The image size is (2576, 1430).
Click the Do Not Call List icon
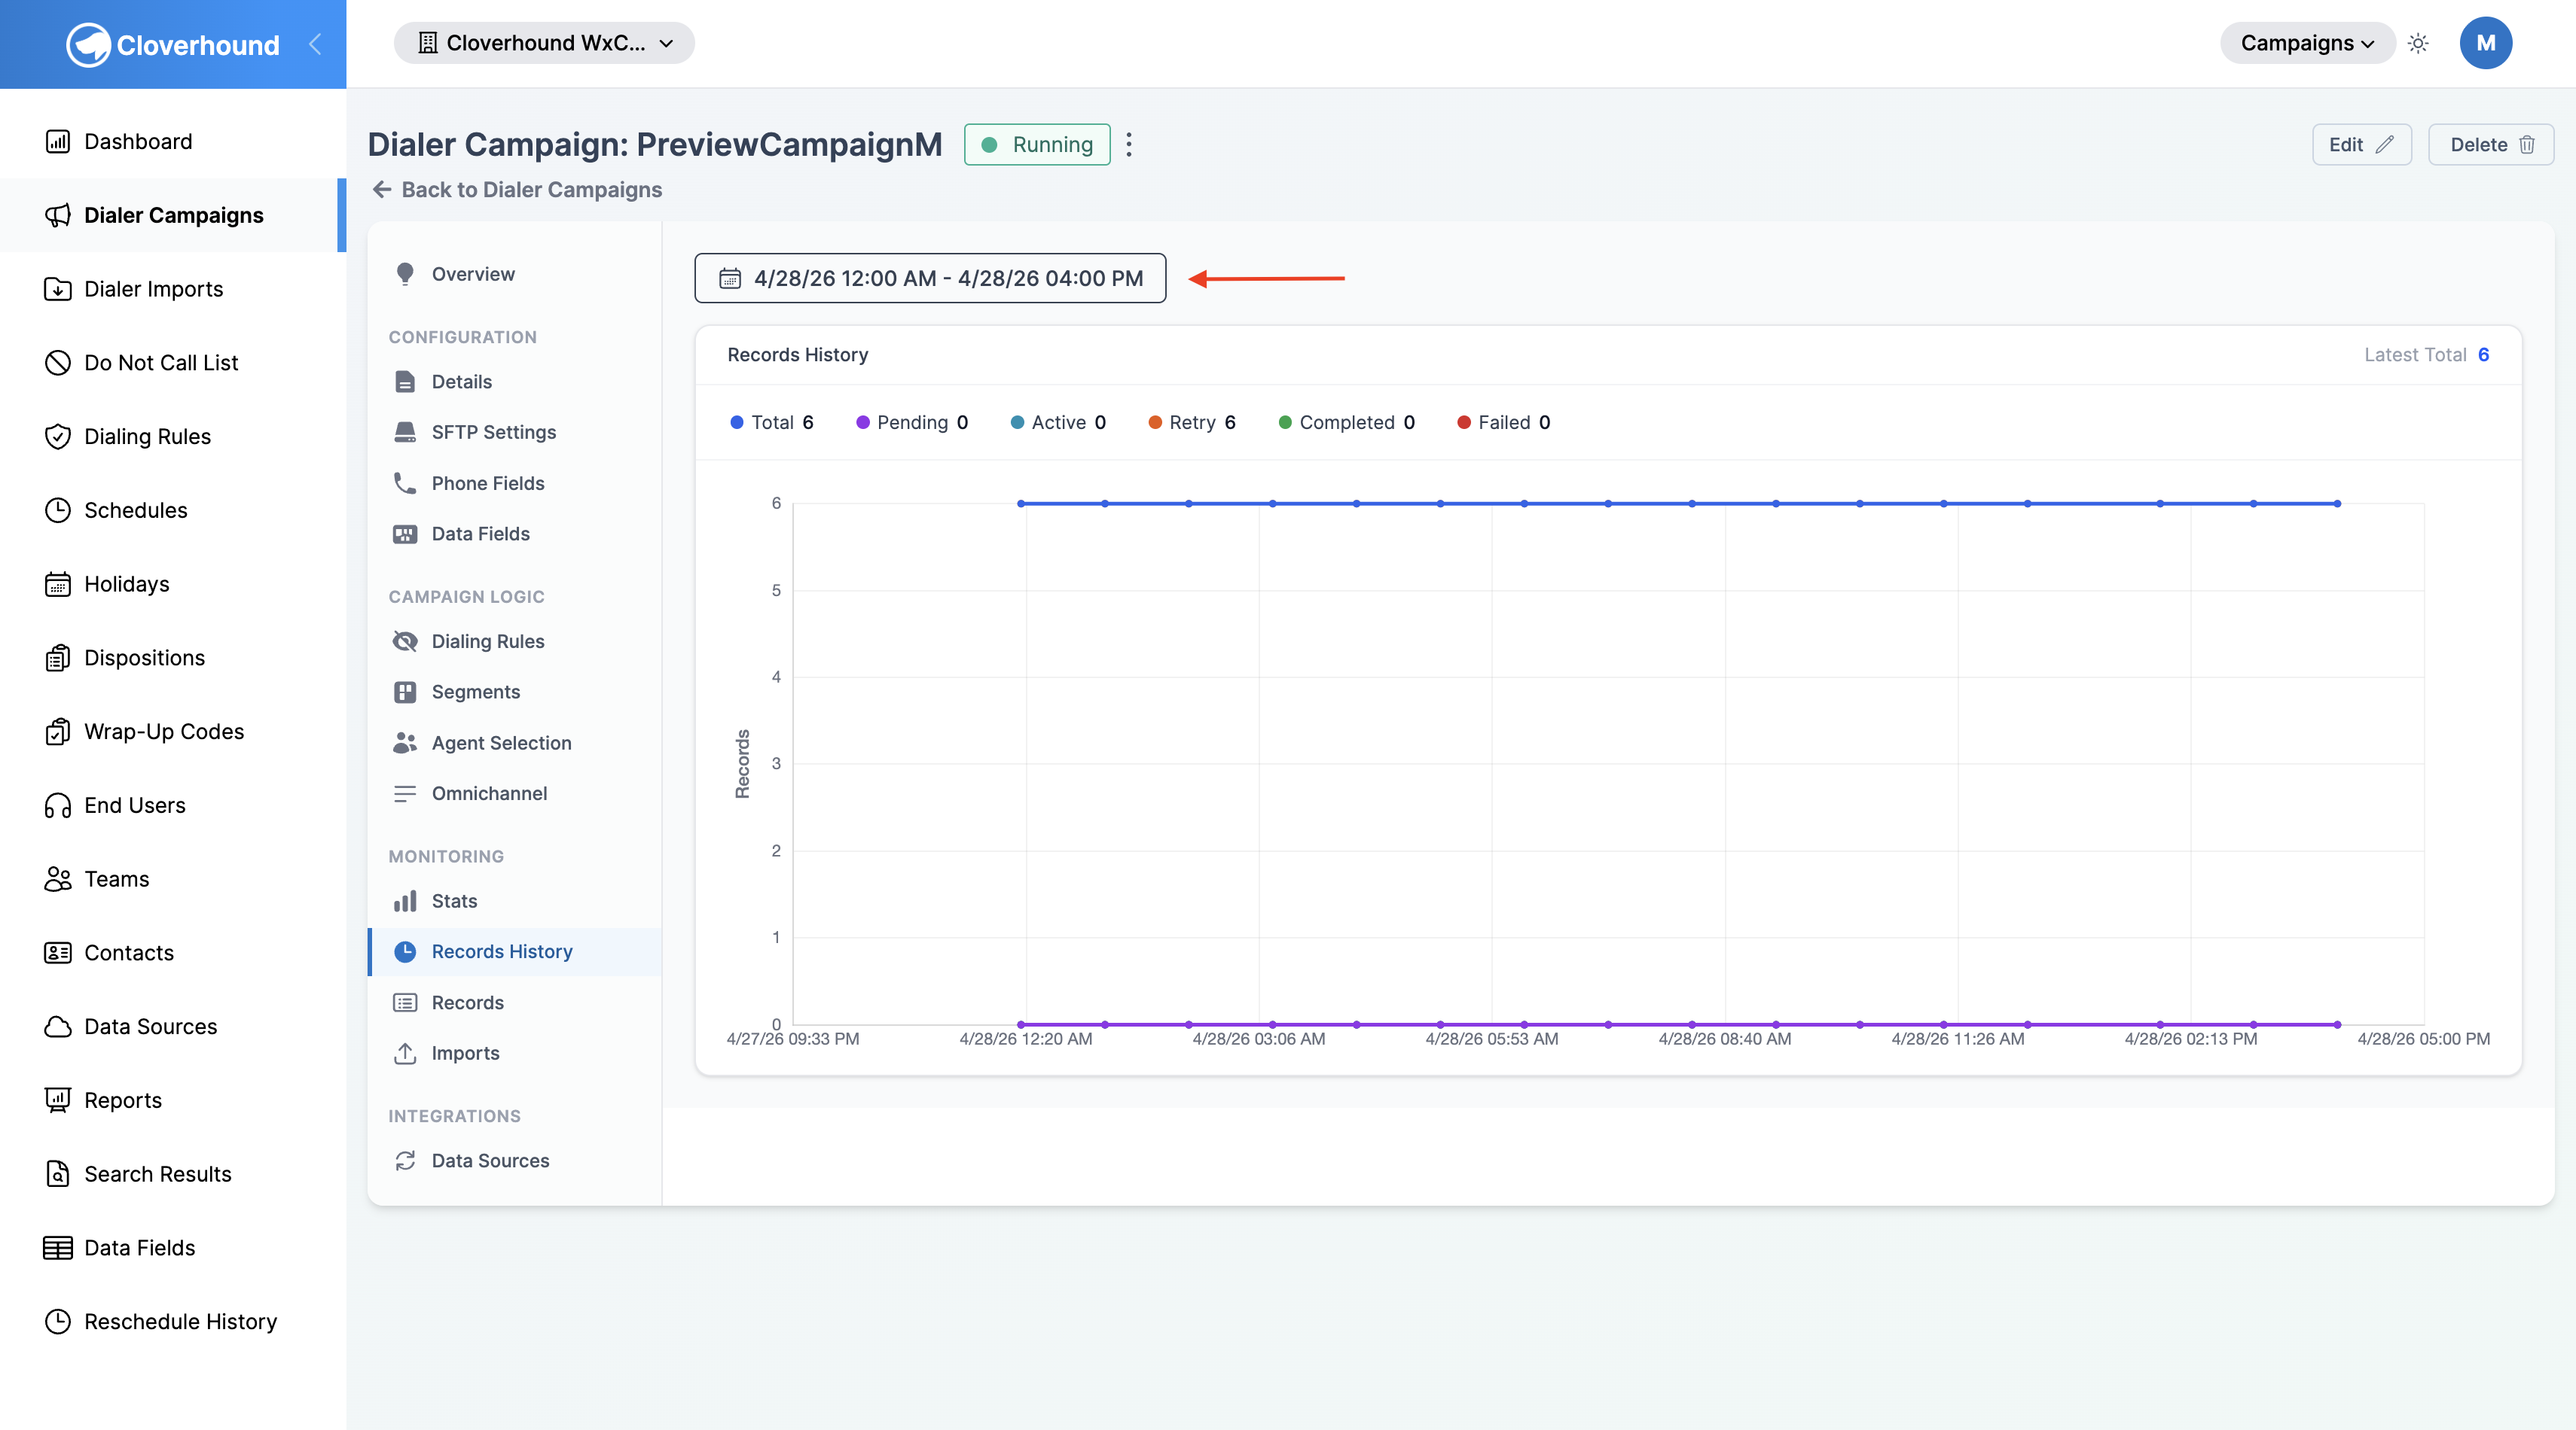click(58, 363)
